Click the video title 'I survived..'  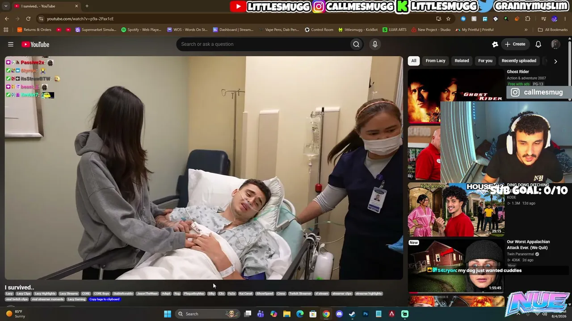click(19, 288)
